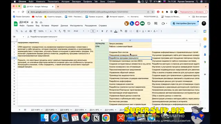Open Notion from the Dock

click(x=96, y=118)
